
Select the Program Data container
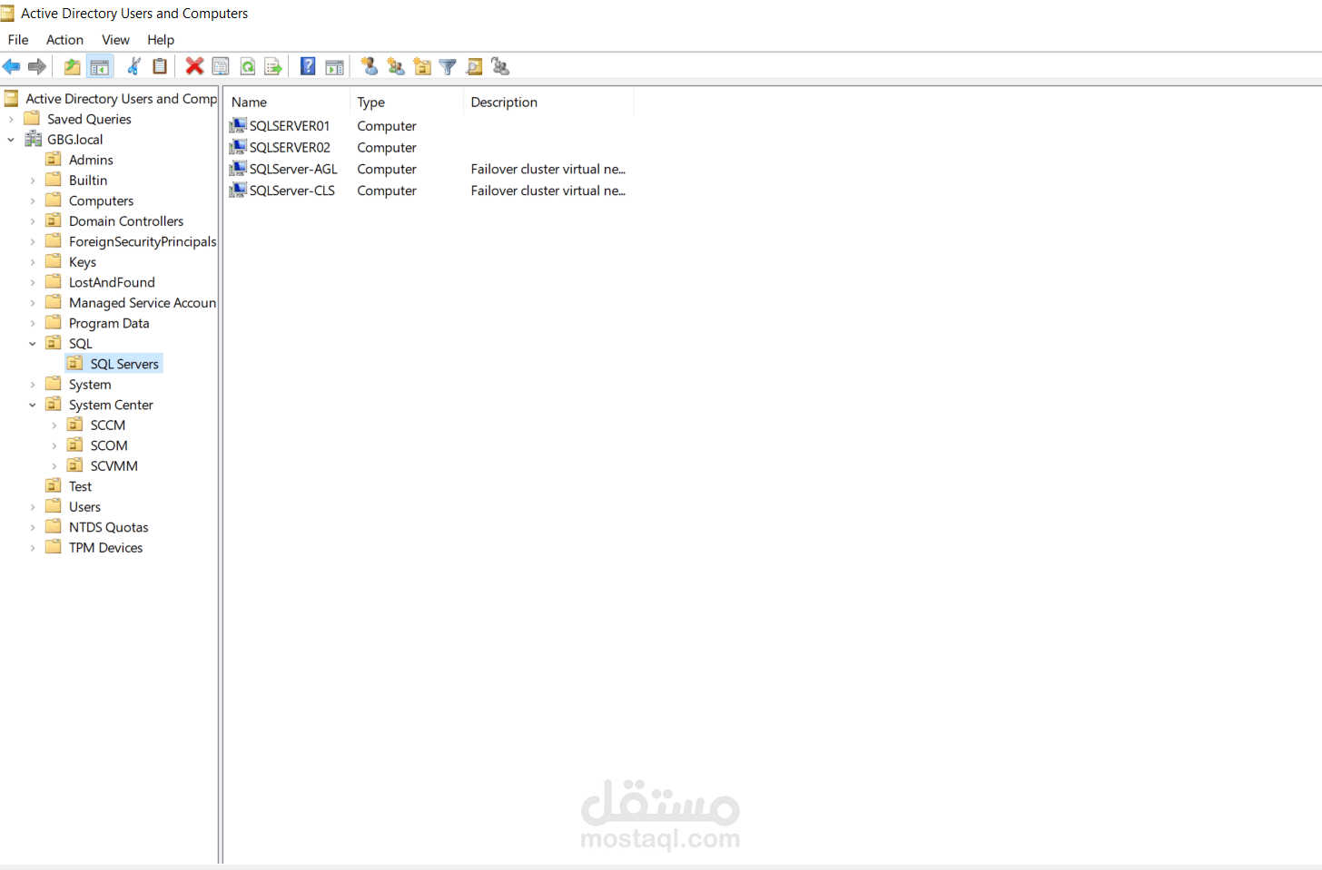pyautogui.click(x=109, y=323)
